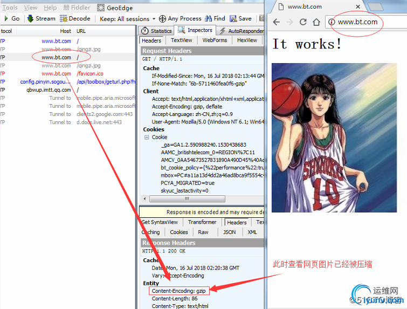
Task: Select the If-None-Match header line
Action: tap(199, 84)
